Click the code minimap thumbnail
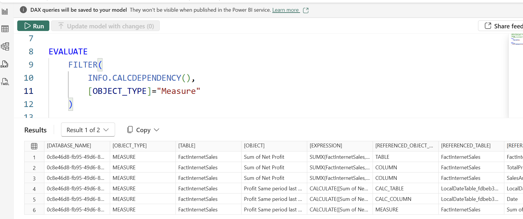The image size is (523, 219). tap(515, 39)
